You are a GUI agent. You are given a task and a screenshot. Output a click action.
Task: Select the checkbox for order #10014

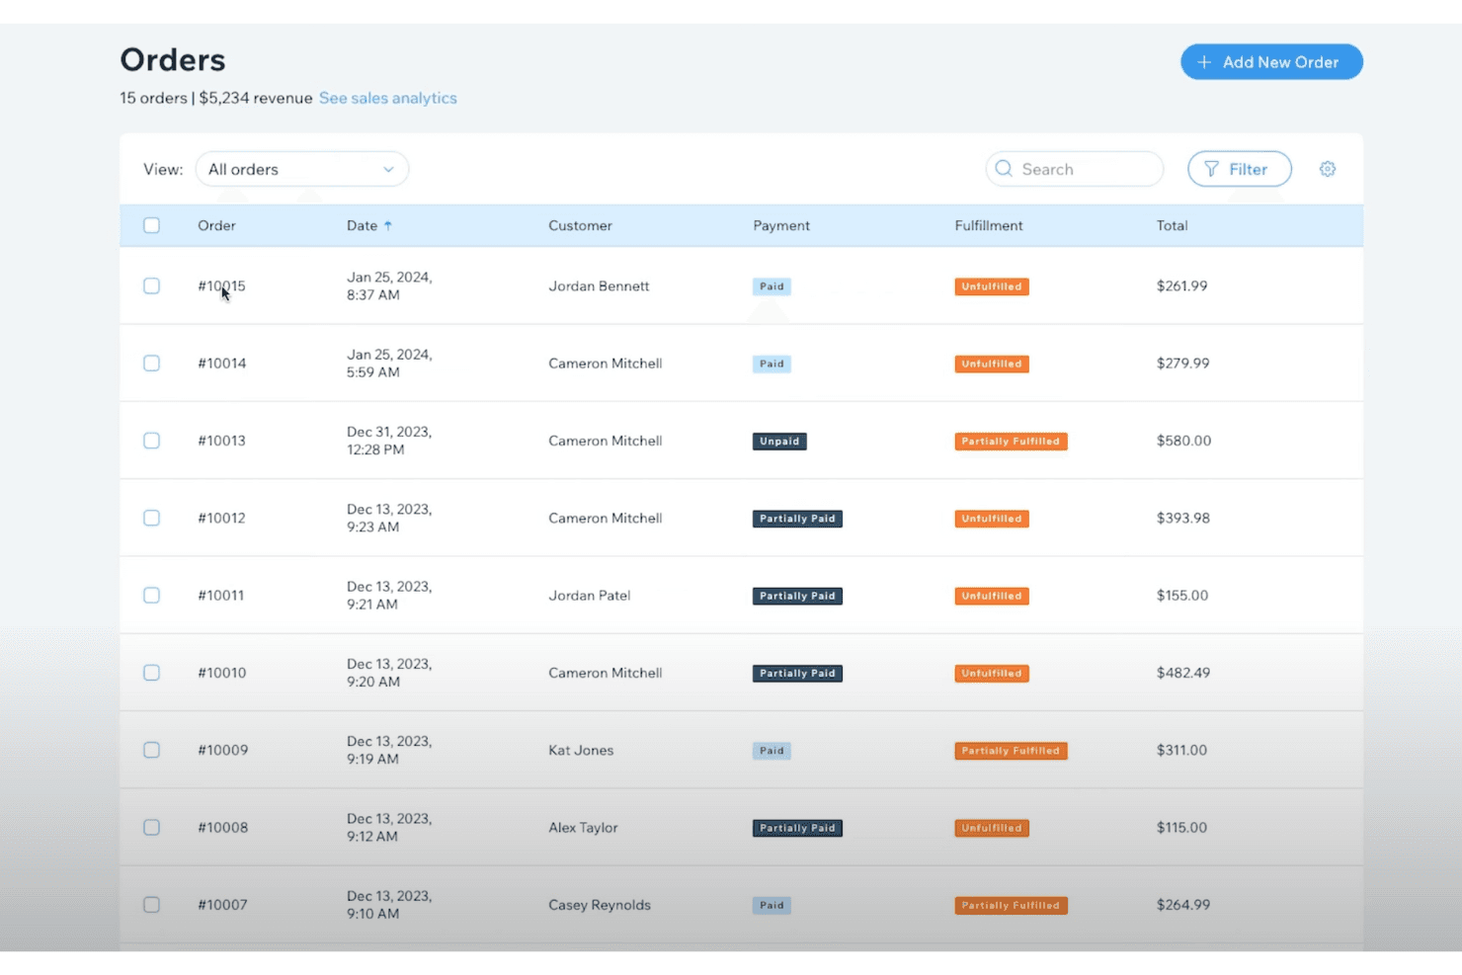coord(151,363)
